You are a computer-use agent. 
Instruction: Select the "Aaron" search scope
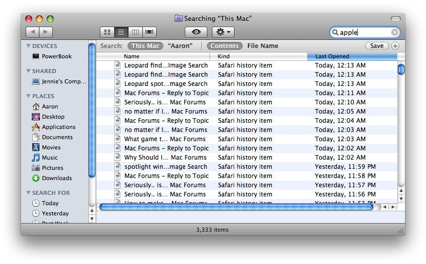(x=180, y=46)
